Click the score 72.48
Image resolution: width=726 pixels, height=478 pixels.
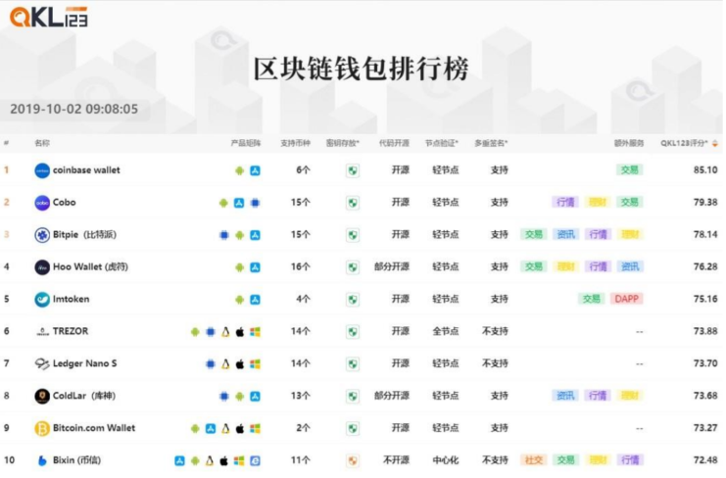[x=705, y=460]
